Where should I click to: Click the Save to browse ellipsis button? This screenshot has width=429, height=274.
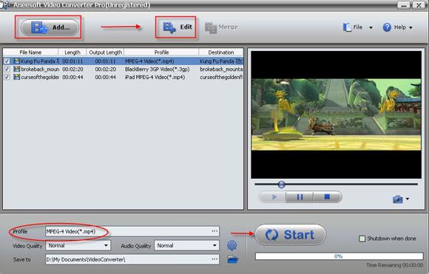[214, 259]
